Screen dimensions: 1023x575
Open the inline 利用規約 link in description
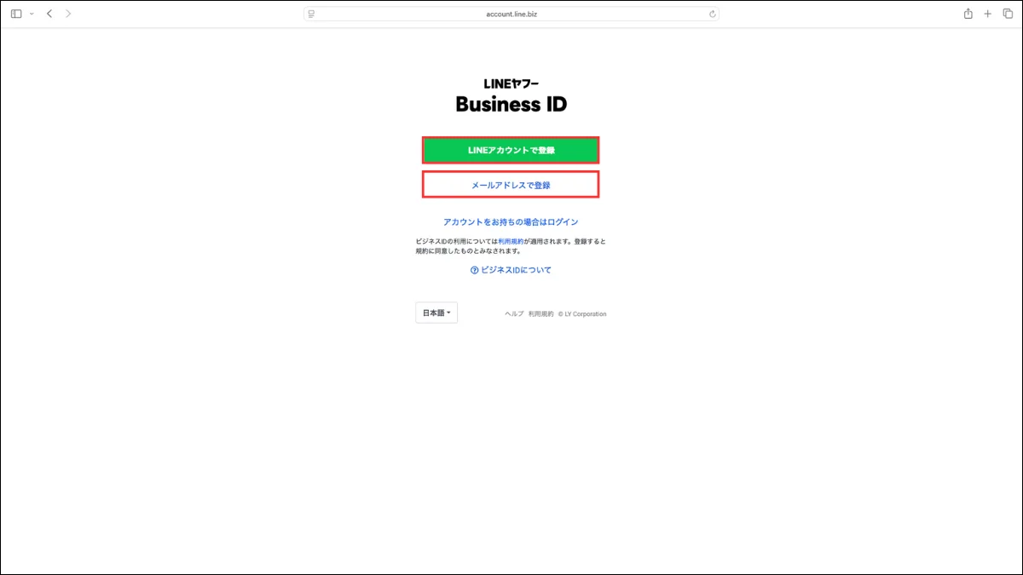(x=511, y=242)
